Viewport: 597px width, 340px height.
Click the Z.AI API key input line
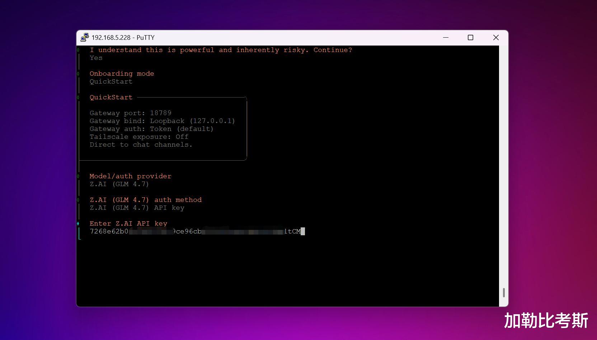click(x=197, y=231)
